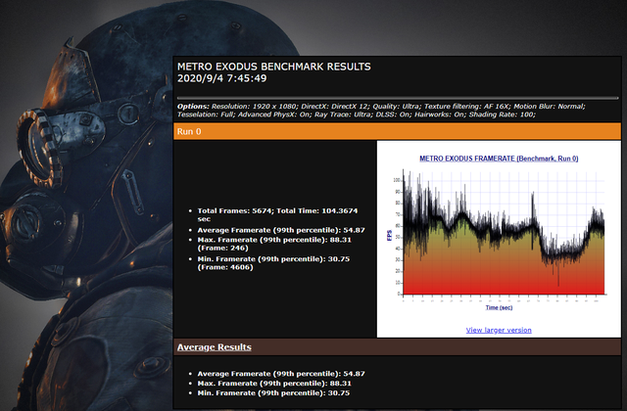Screen dimensions: 627x411
Task: Select the orange Run 0 header bar
Action: tap(397, 131)
